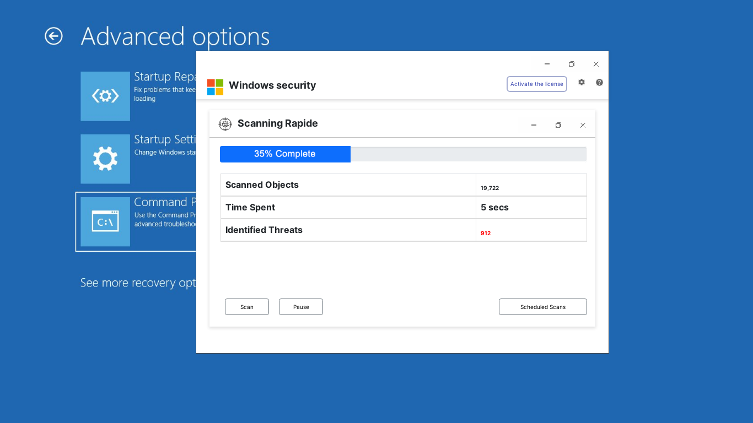Close the Scanning Rapide panel
This screenshot has height=423, width=753.
pyautogui.click(x=583, y=125)
